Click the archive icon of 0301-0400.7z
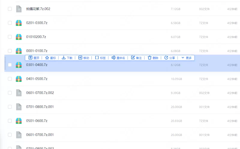Screen dimensions: 240x149 (x=19, y=65)
